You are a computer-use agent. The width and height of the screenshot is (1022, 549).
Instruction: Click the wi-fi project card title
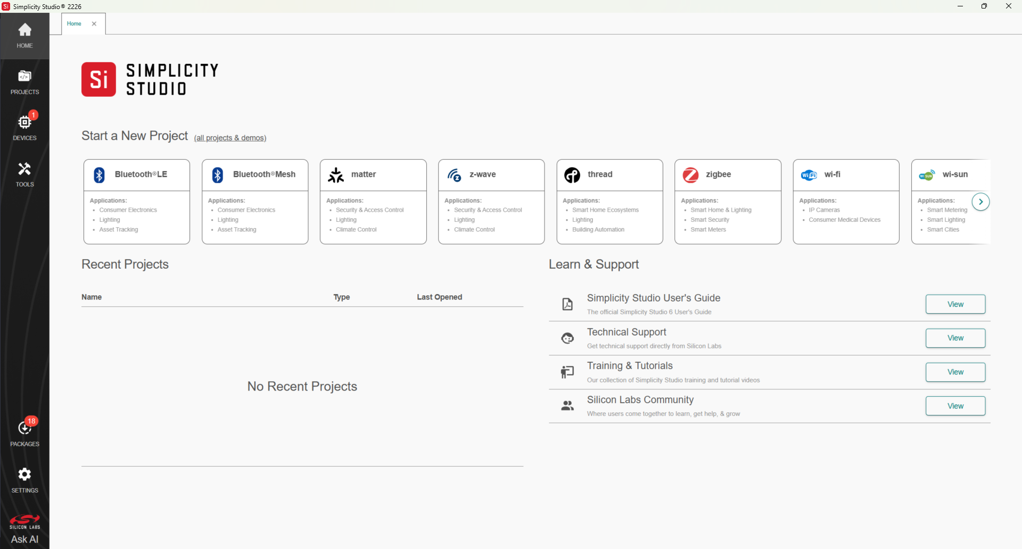click(x=833, y=174)
